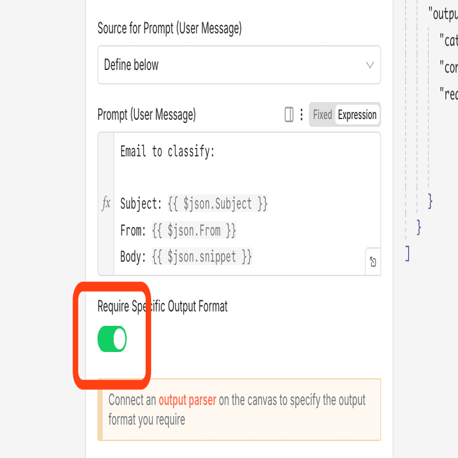Click the $json.snippet expression token
The width and height of the screenshot is (458, 458).
202,256
